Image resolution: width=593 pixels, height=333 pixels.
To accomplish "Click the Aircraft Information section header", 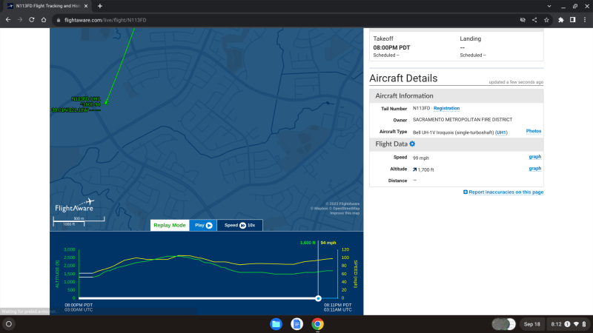I will 456,96.
